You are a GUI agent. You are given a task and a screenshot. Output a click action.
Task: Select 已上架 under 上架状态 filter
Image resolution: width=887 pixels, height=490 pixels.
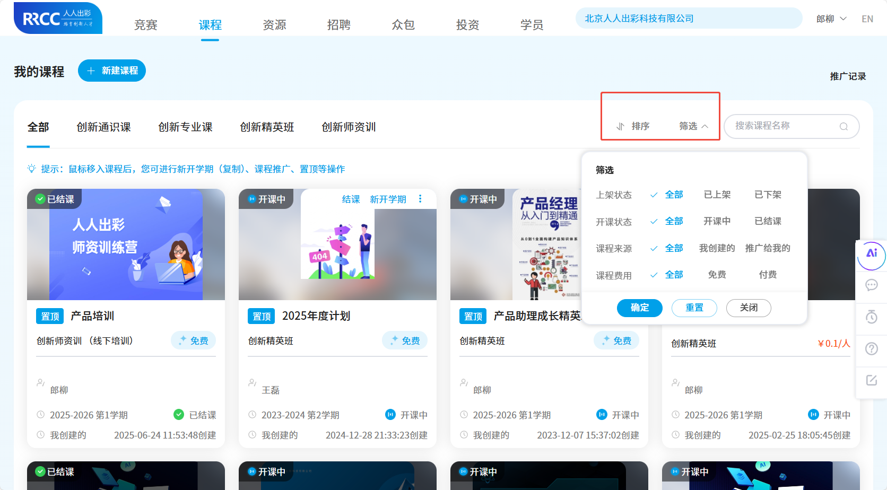[x=717, y=195]
